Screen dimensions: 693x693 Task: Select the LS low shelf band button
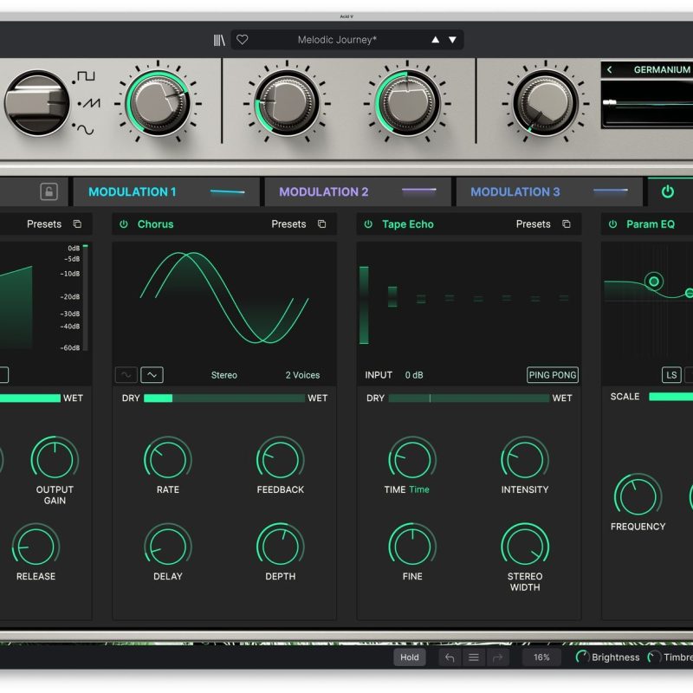click(x=671, y=375)
